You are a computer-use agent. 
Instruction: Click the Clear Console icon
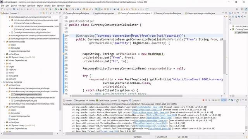213,100
